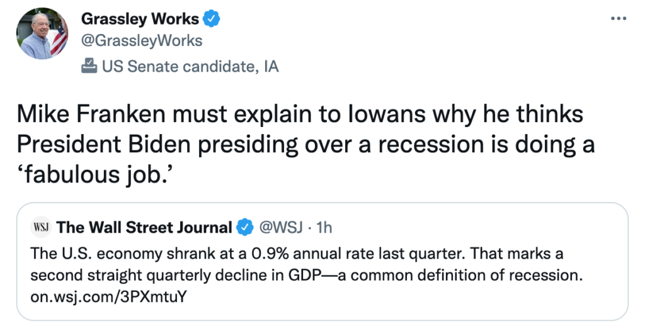Open The Wall Street Journal account name
This screenshot has height=334, width=645.
click(x=144, y=227)
